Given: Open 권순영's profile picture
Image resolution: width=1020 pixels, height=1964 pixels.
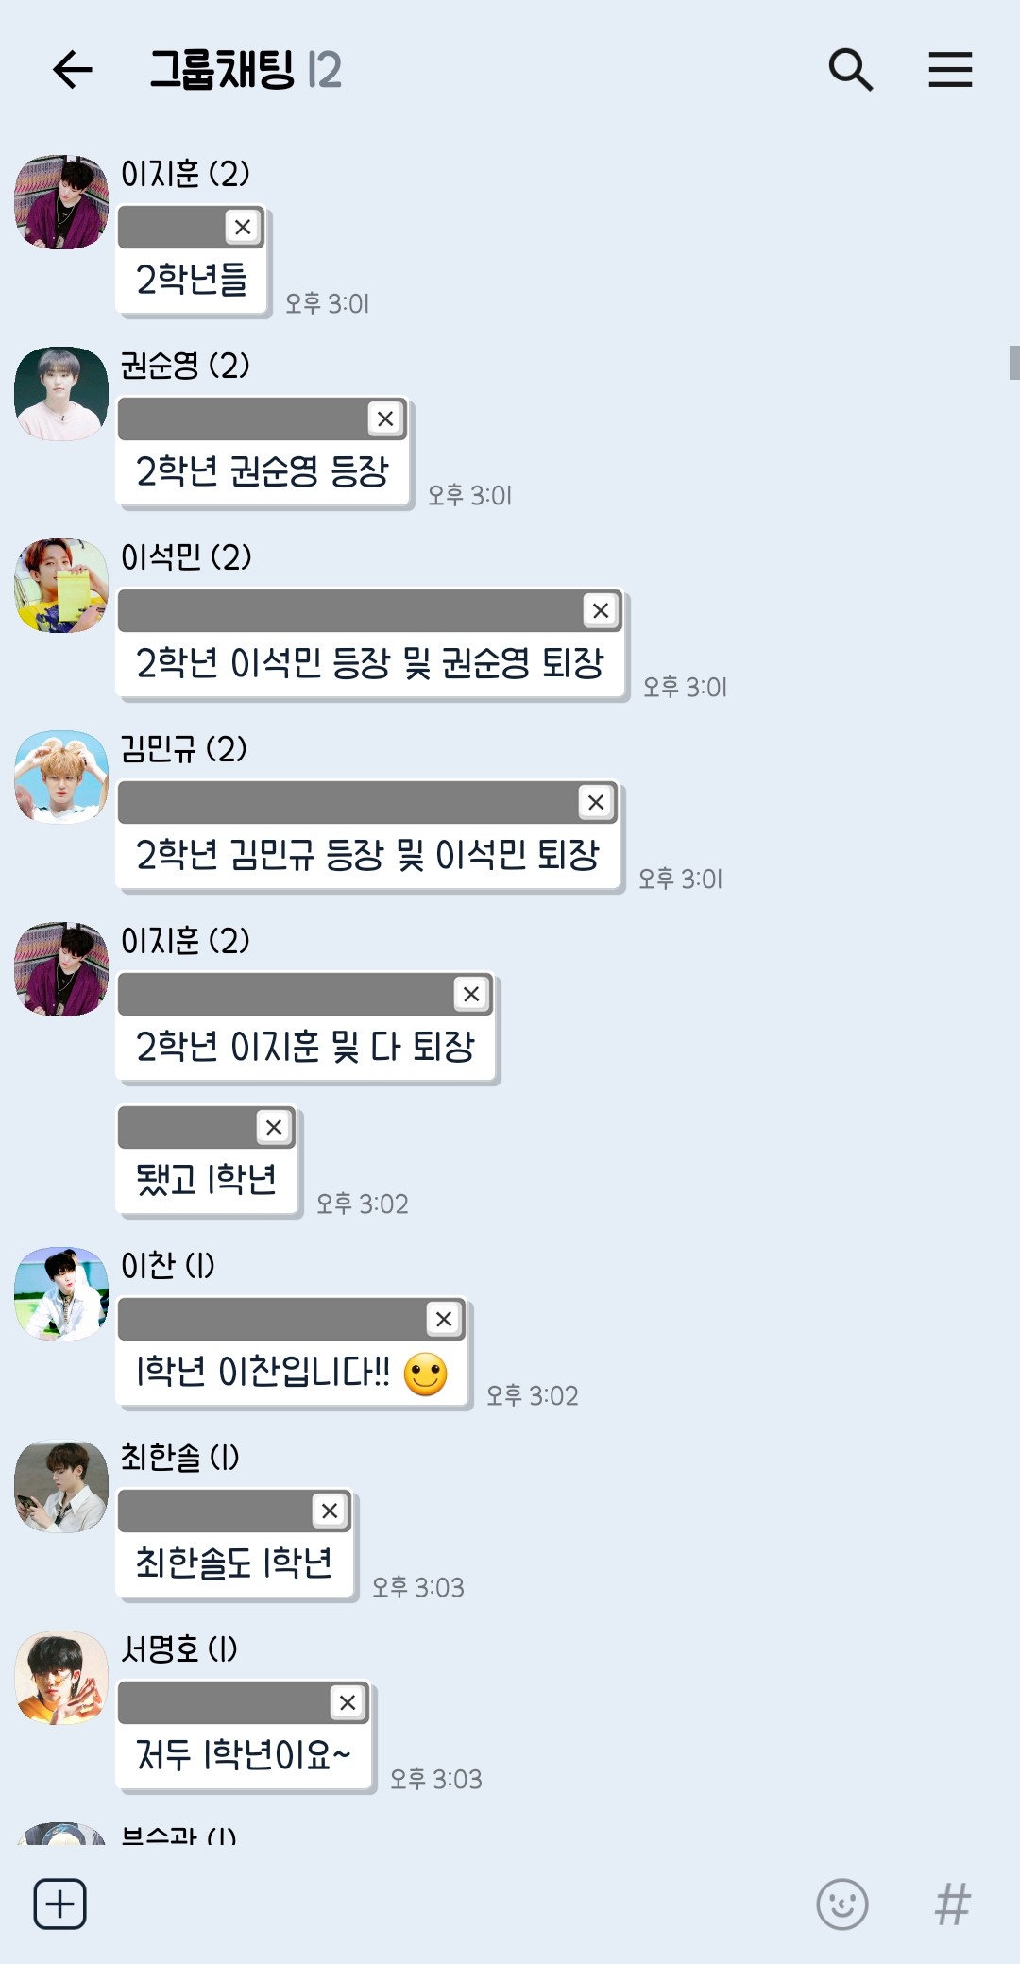Looking at the screenshot, I should (x=61, y=394).
